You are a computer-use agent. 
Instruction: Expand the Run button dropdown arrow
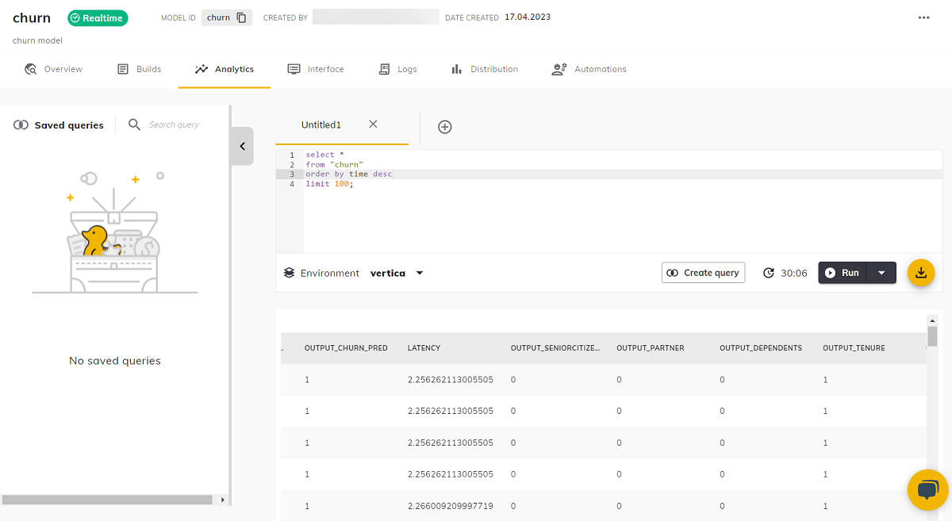(x=881, y=273)
